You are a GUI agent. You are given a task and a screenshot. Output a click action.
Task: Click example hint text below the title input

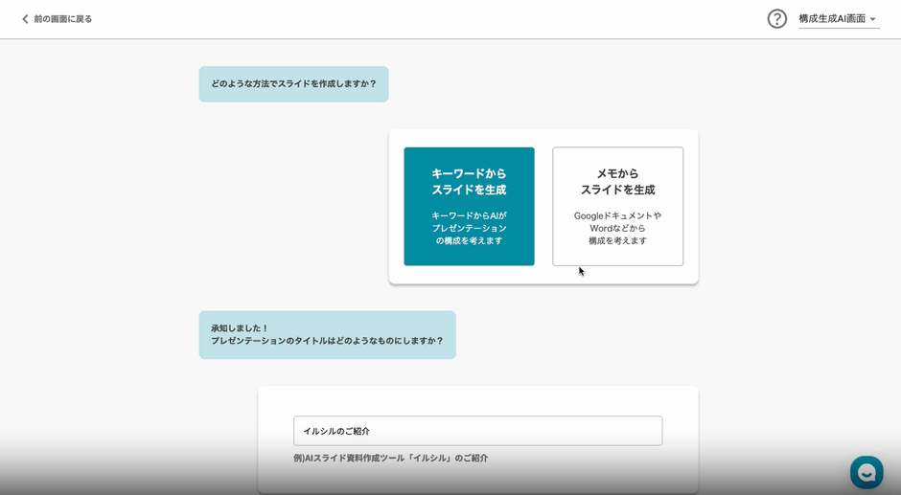(390, 459)
